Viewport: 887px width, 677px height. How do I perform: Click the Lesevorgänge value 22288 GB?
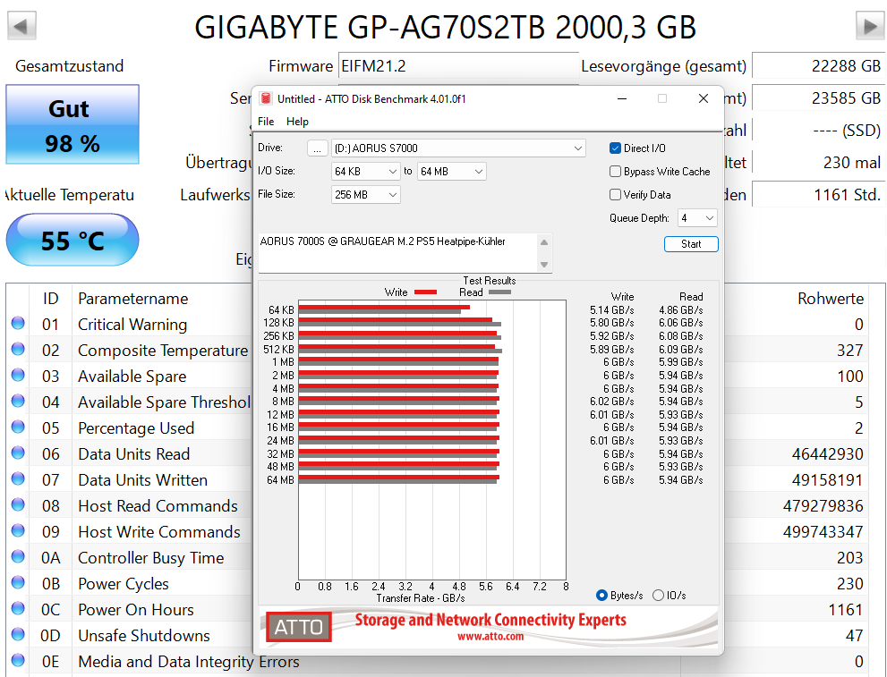click(x=817, y=66)
